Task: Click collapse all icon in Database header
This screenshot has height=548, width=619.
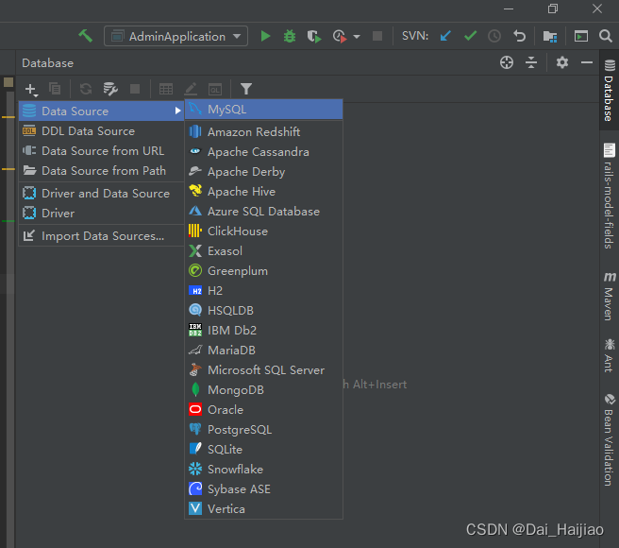Action: click(x=531, y=62)
